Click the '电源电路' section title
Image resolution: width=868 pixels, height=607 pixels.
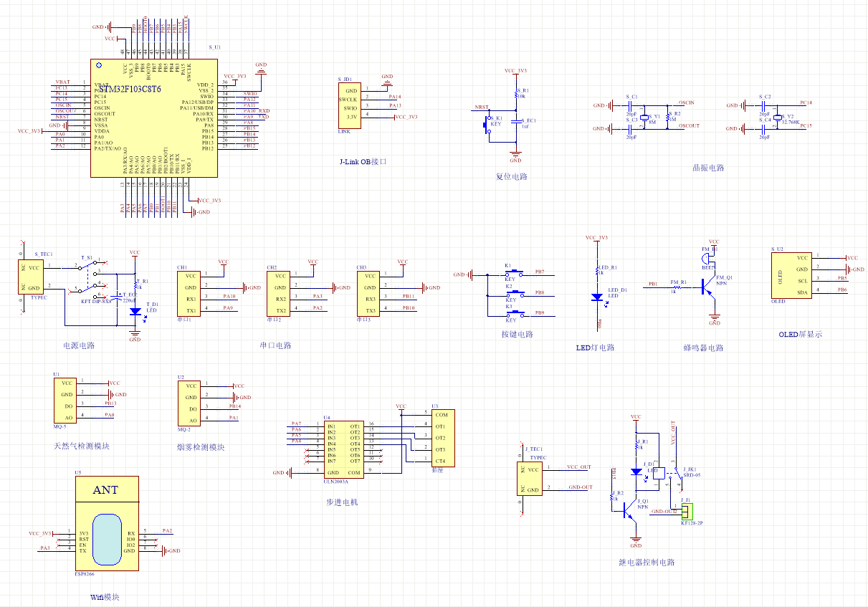tap(79, 345)
